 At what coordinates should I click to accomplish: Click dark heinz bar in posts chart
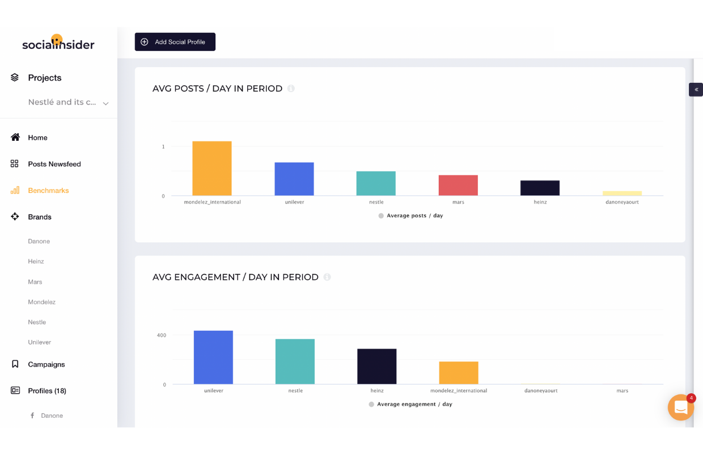point(540,188)
